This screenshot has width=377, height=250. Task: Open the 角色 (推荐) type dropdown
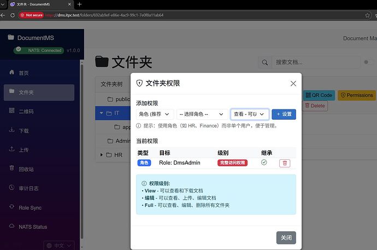pyautogui.click(x=155, y=114)
